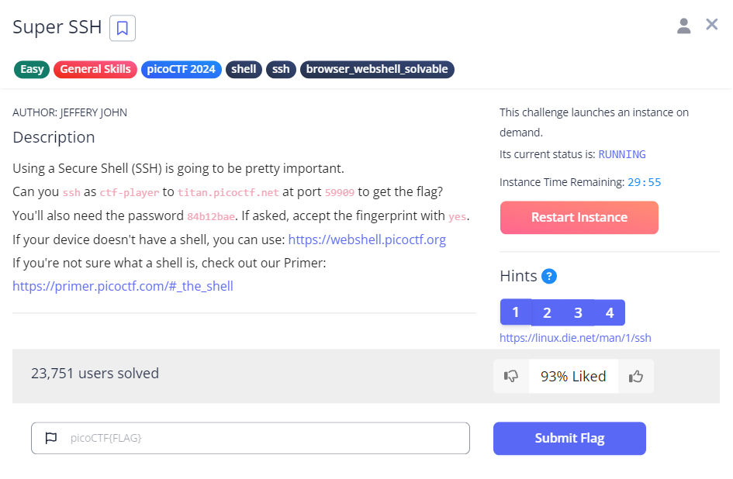Expand hint number 3
The width and height of the screenshot is (733, 479).
tap(578, 312)
